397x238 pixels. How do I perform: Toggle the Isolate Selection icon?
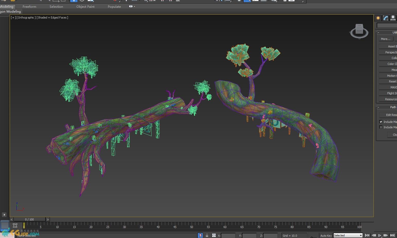[200, 235]
